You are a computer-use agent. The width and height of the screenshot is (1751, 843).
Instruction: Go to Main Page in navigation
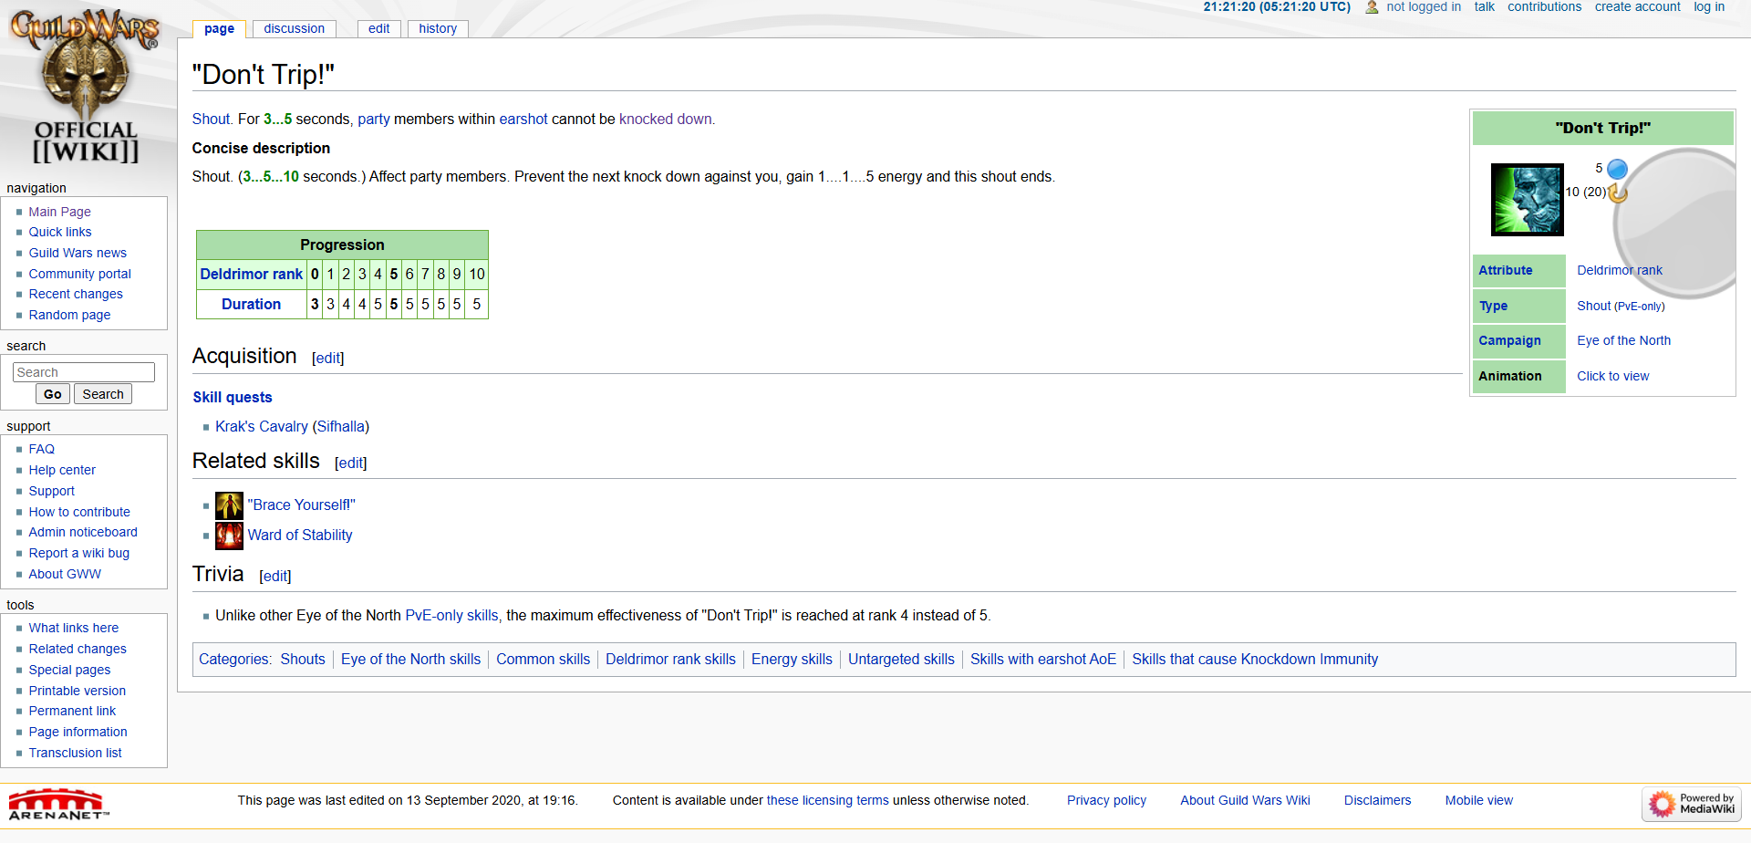[59, 212]
